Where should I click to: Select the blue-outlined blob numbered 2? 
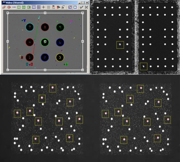pyautogui.click(x=45, y=57)
